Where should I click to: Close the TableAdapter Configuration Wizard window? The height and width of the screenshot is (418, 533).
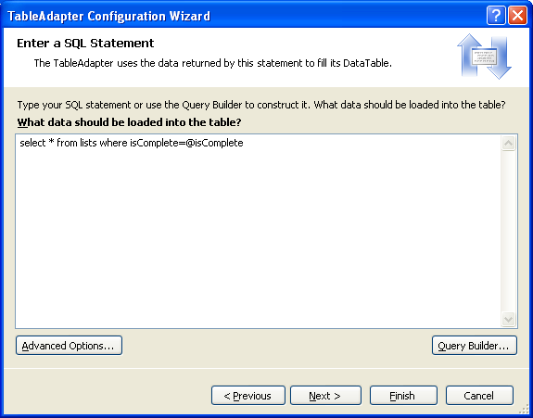click(517, 15)
